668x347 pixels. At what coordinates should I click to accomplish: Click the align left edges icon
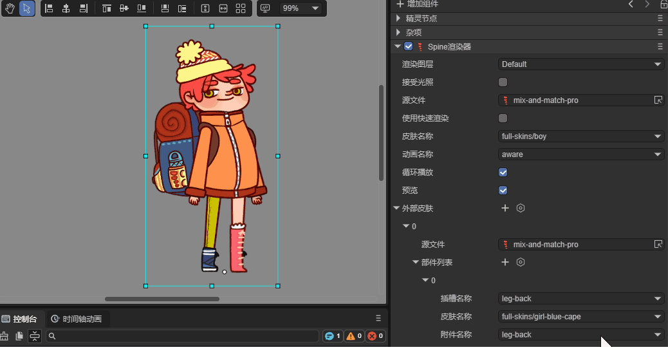[49, 8]
